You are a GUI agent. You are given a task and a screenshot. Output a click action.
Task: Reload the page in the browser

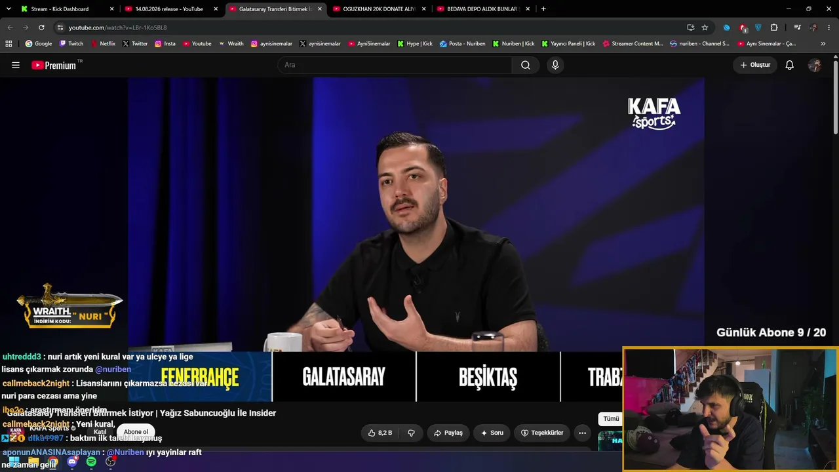point(41,28)
